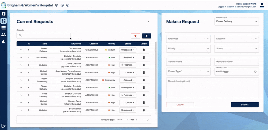Change status of request 4 Closed
The image size is (268, 130).
tap(128, 72)
